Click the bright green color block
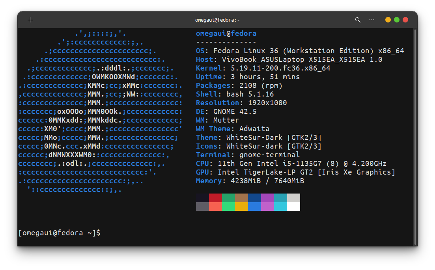 coord(229,207)
